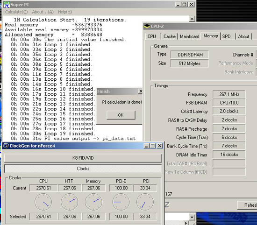Switch to the Cache tab in CPU-Z

tap(170, 36)
